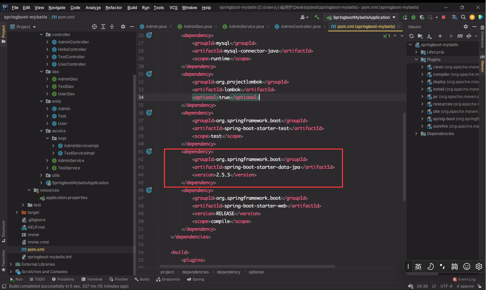
Task: Click the Build project hammer icon
Action: tap(317, 17)
